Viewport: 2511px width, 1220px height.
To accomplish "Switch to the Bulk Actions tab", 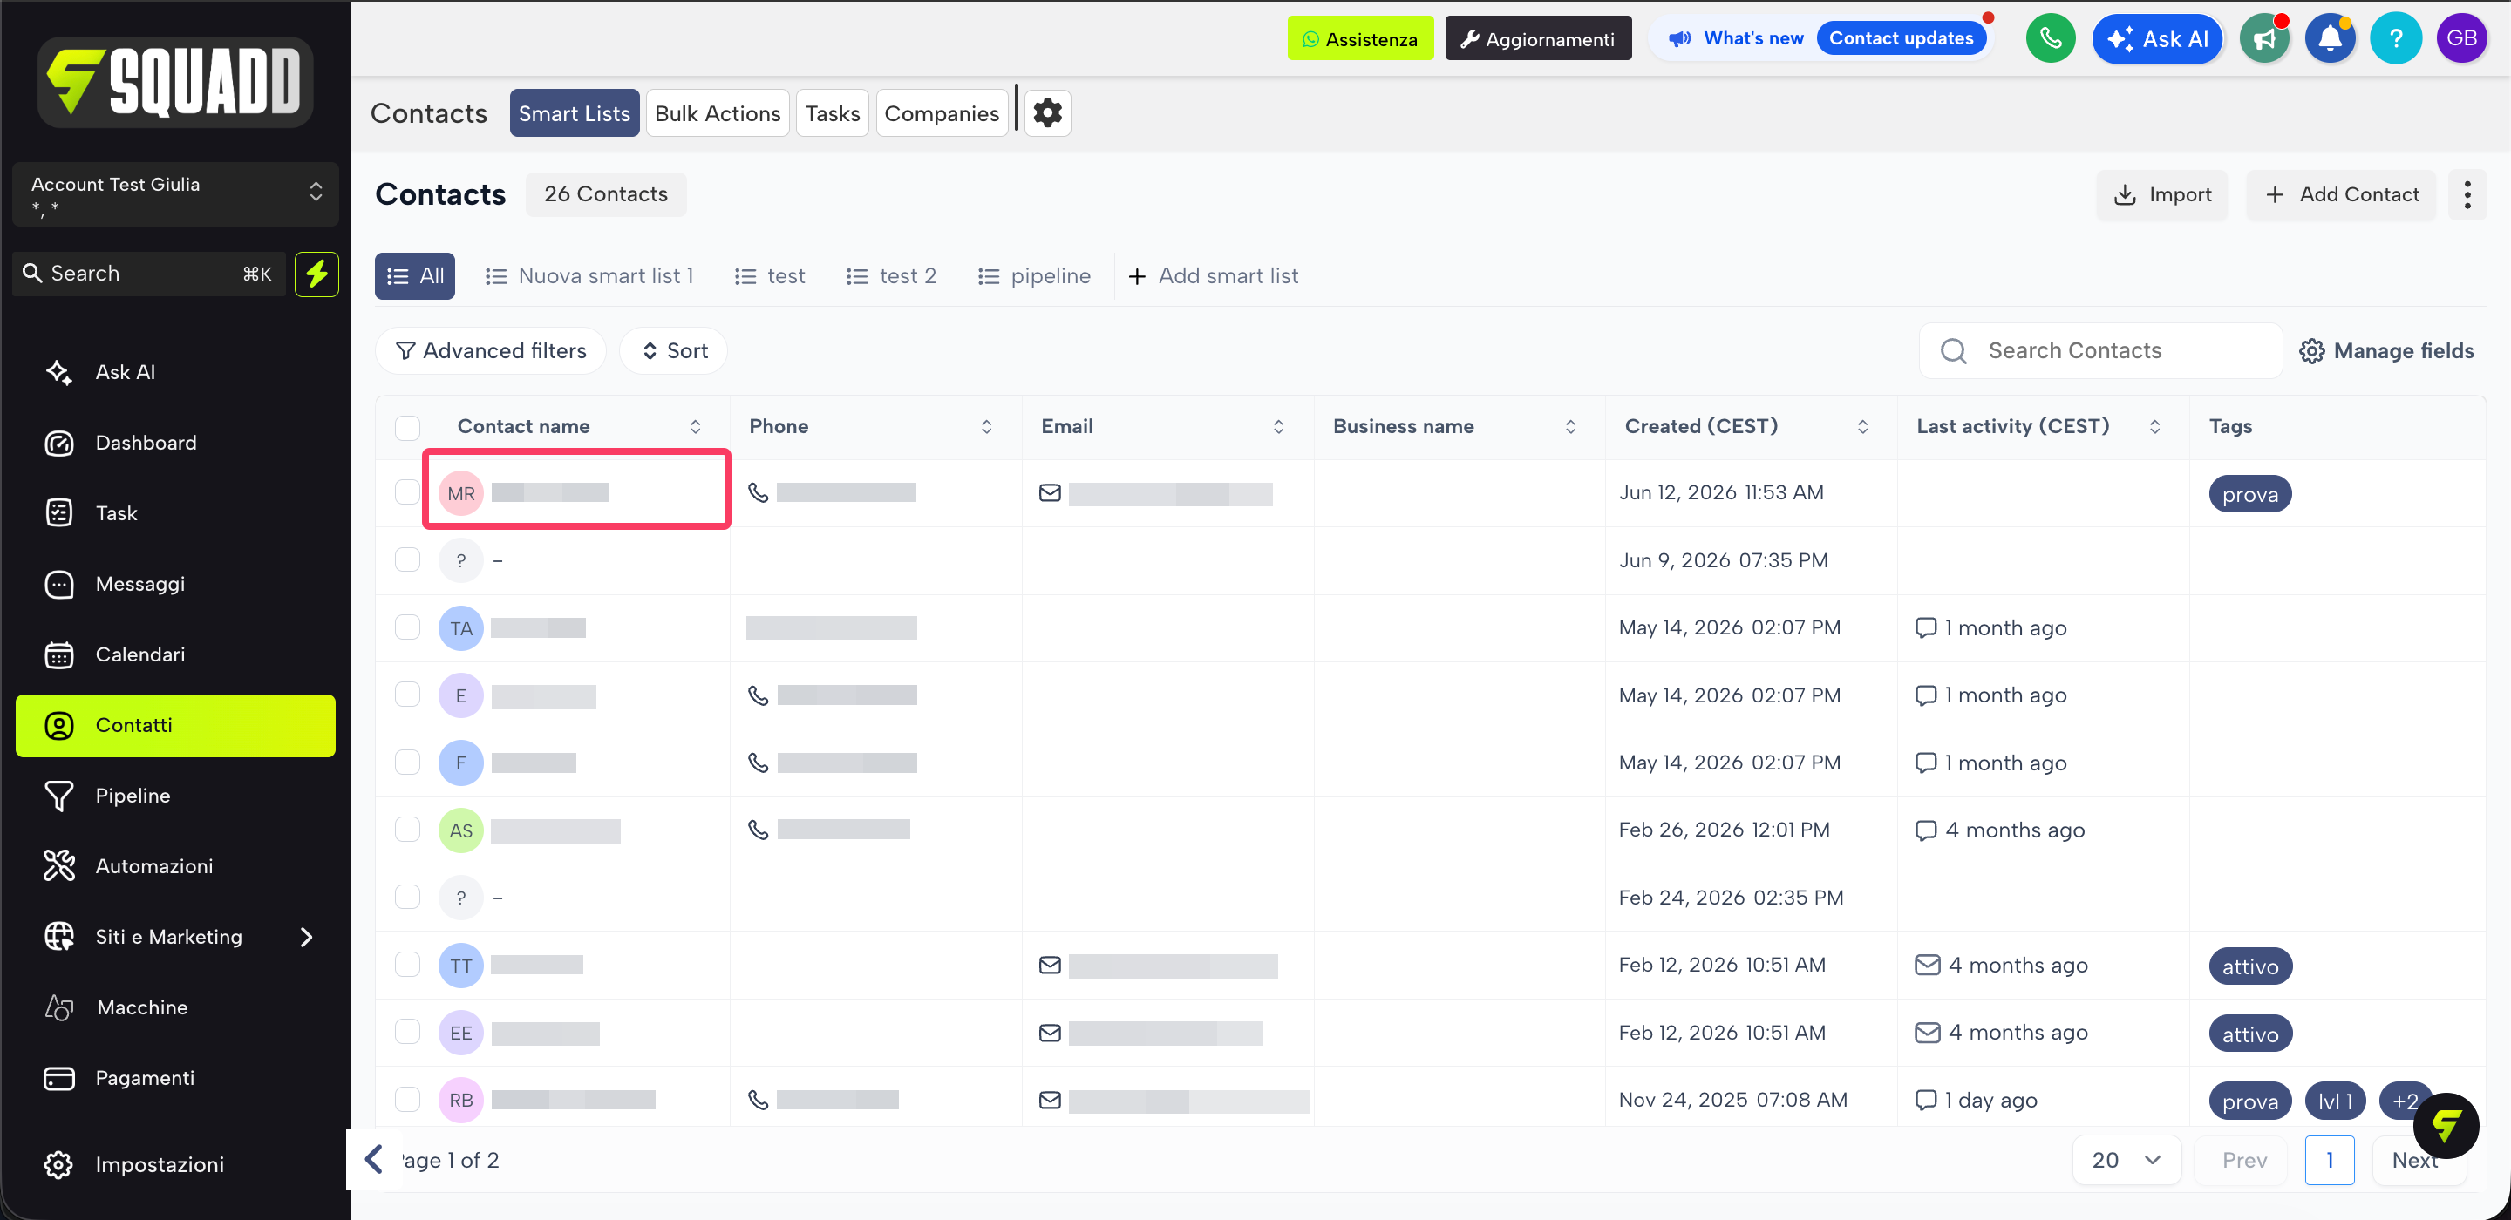I will tap(718, 113).
